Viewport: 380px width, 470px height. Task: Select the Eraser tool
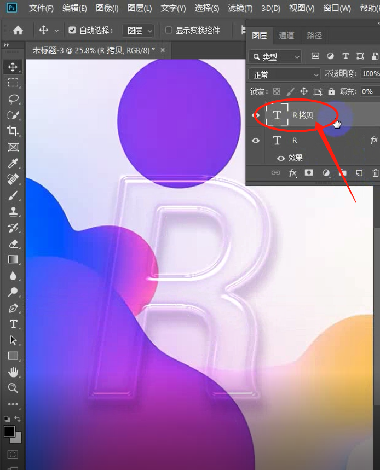point(13,243)
